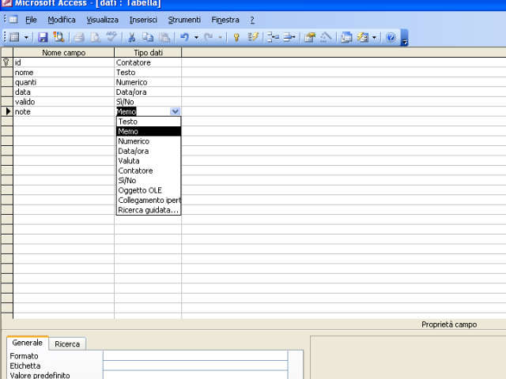Open the Properties icon in toolbar
Image resolution: width=506 pixels, height=379 pixels.
pos(310,37)
